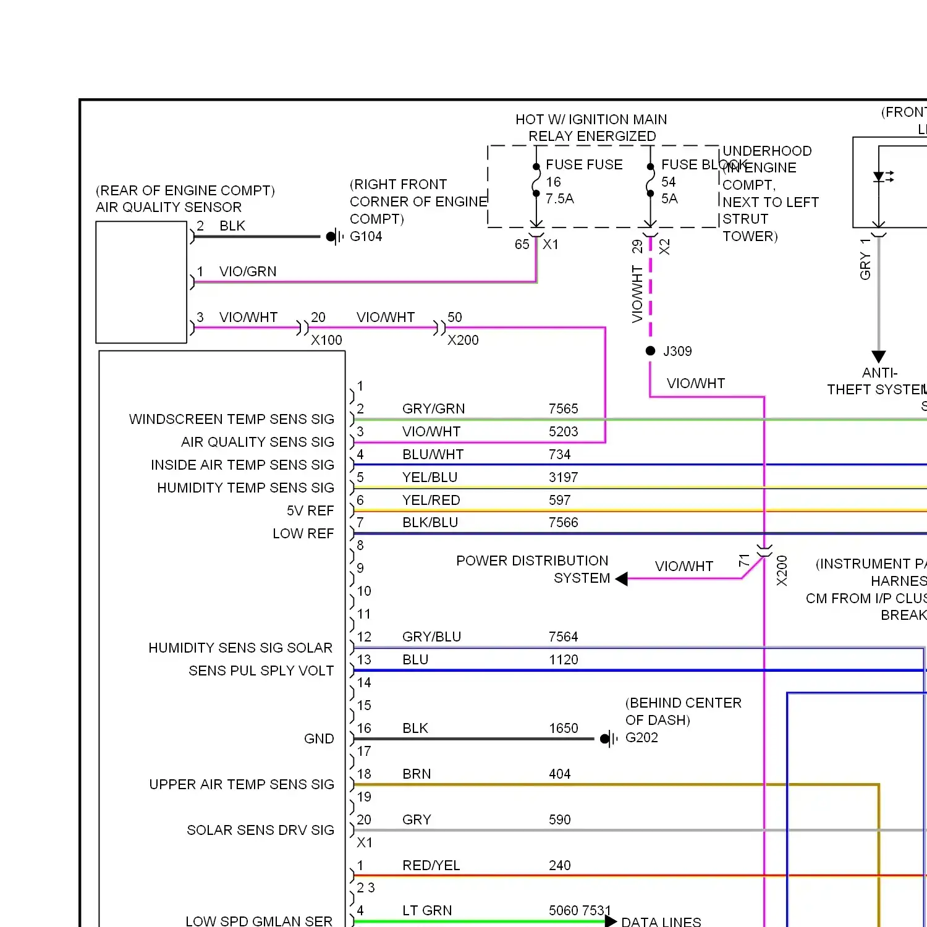927x927 pixels.
Task: Click the VIO/GRN wire label
Action: (248, 271)
